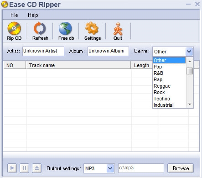Click the c:\mp3 output path field
Screen dimensions: 202x178
point(141,168)
